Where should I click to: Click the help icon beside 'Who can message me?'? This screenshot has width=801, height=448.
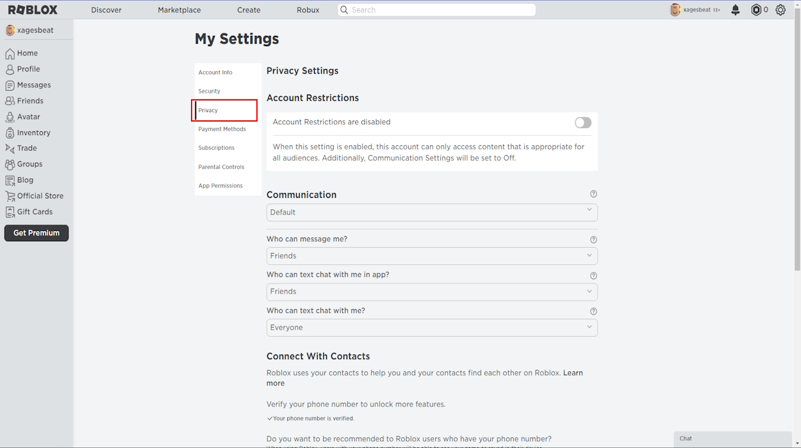pos(593,239)
